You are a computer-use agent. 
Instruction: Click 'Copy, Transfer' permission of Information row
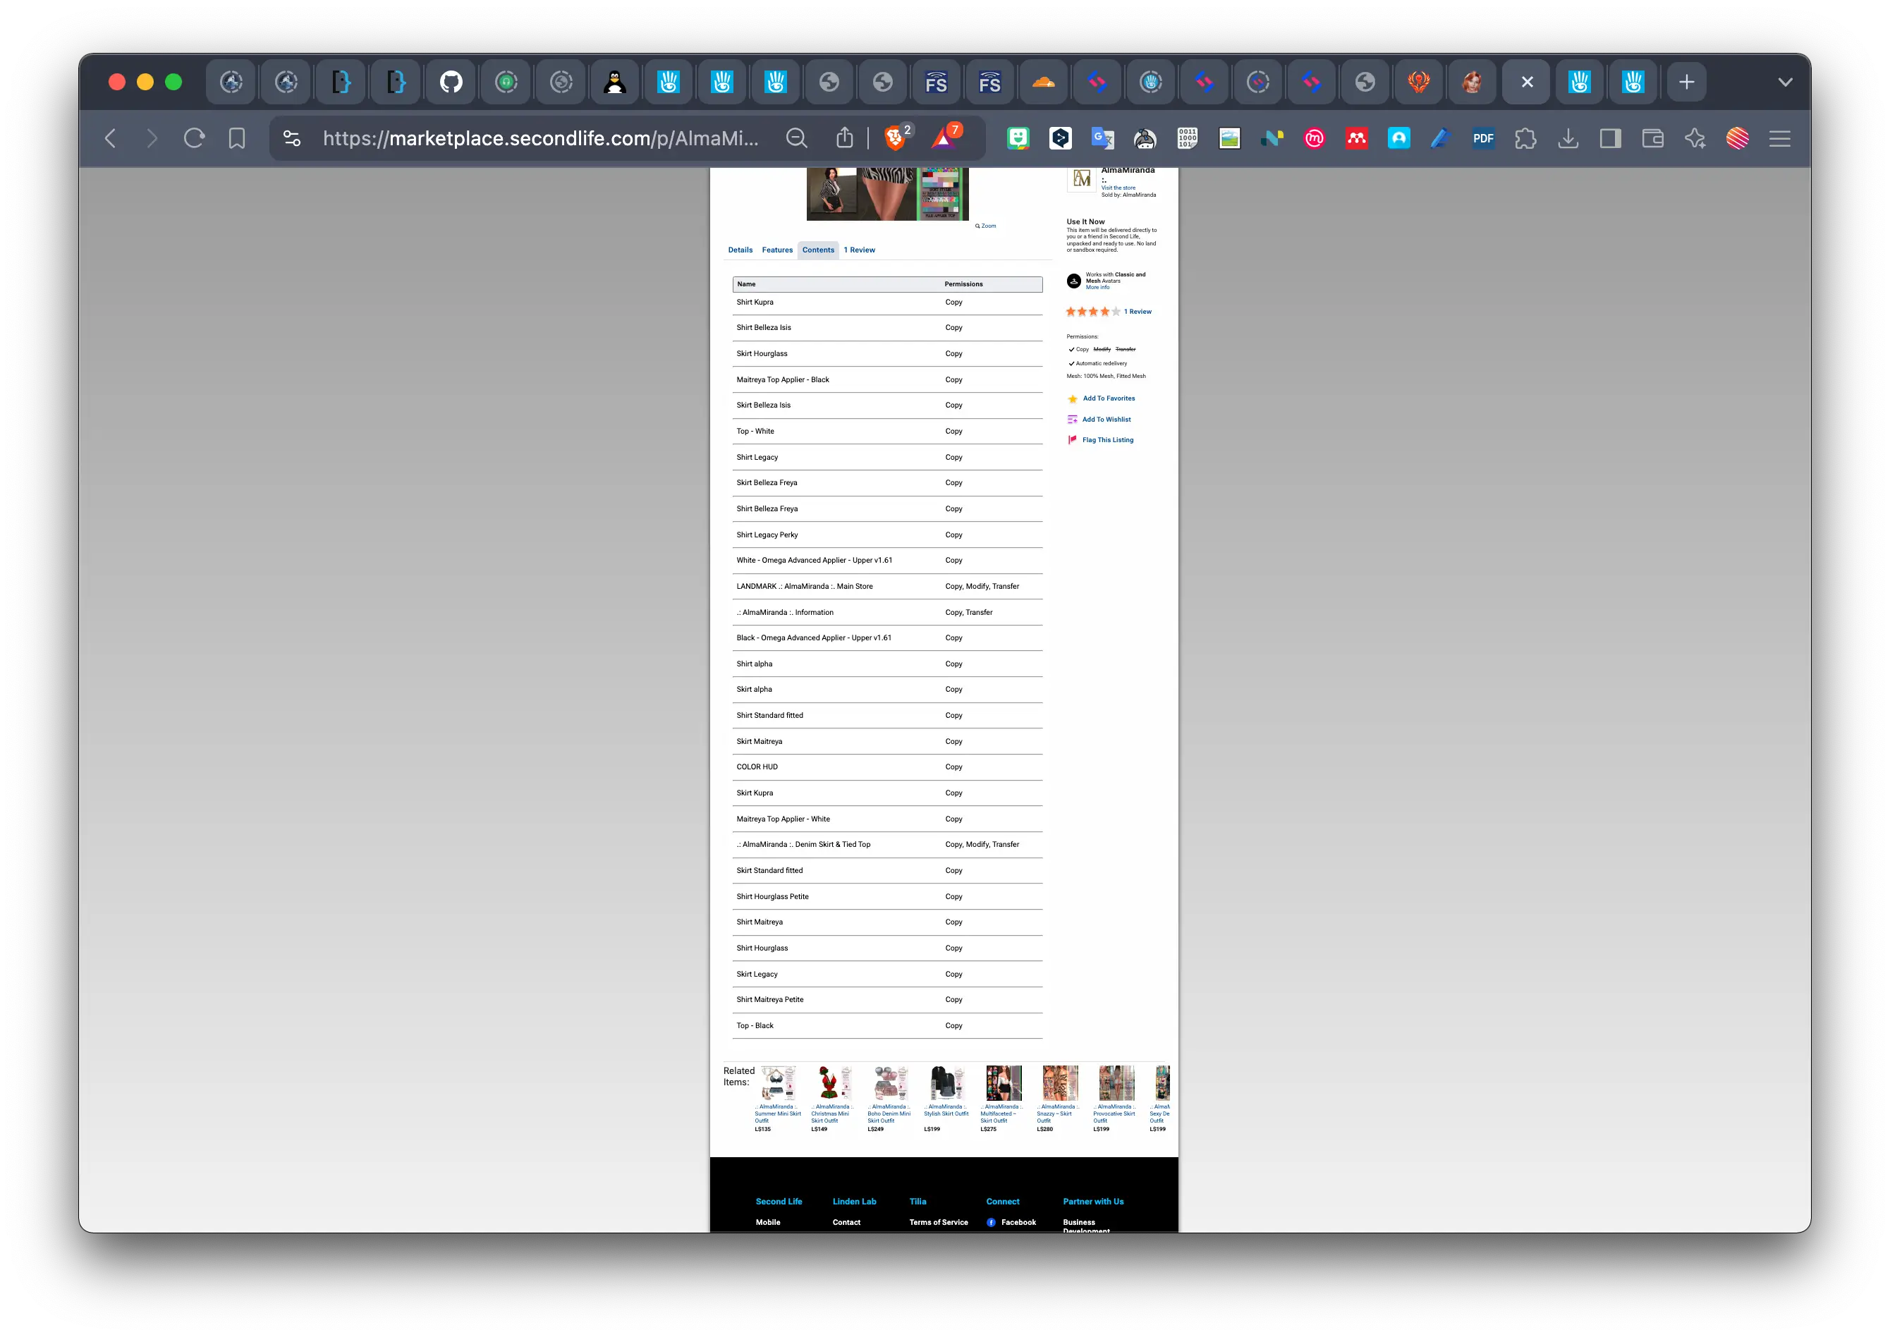tap(969, 613)
